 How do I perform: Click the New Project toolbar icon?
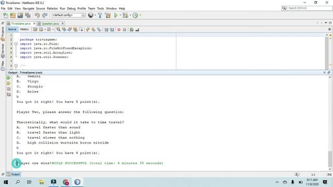click(12, 15)
